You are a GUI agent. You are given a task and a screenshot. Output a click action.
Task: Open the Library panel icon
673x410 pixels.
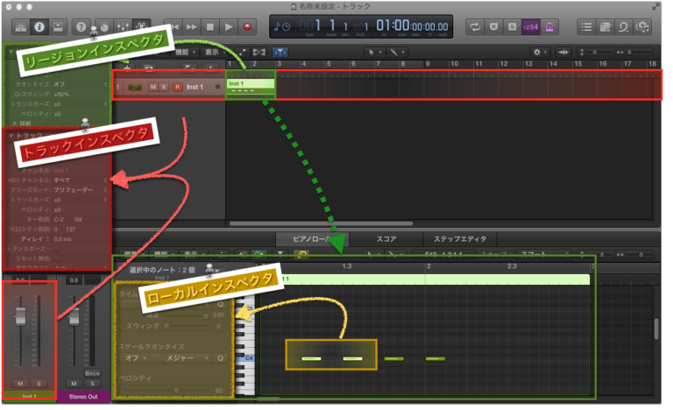[21, 27]
